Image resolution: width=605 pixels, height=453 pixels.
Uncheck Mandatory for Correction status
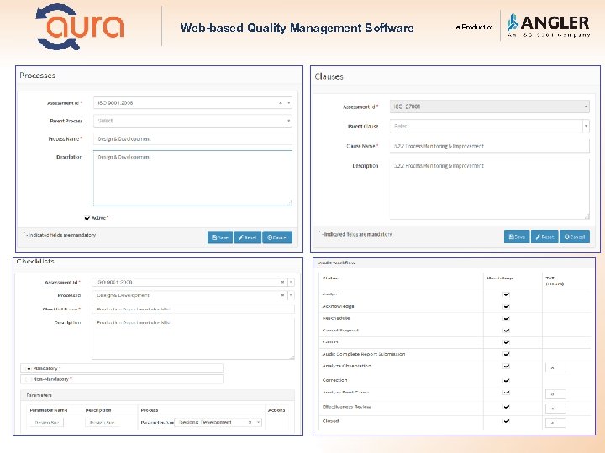point(507,380)
